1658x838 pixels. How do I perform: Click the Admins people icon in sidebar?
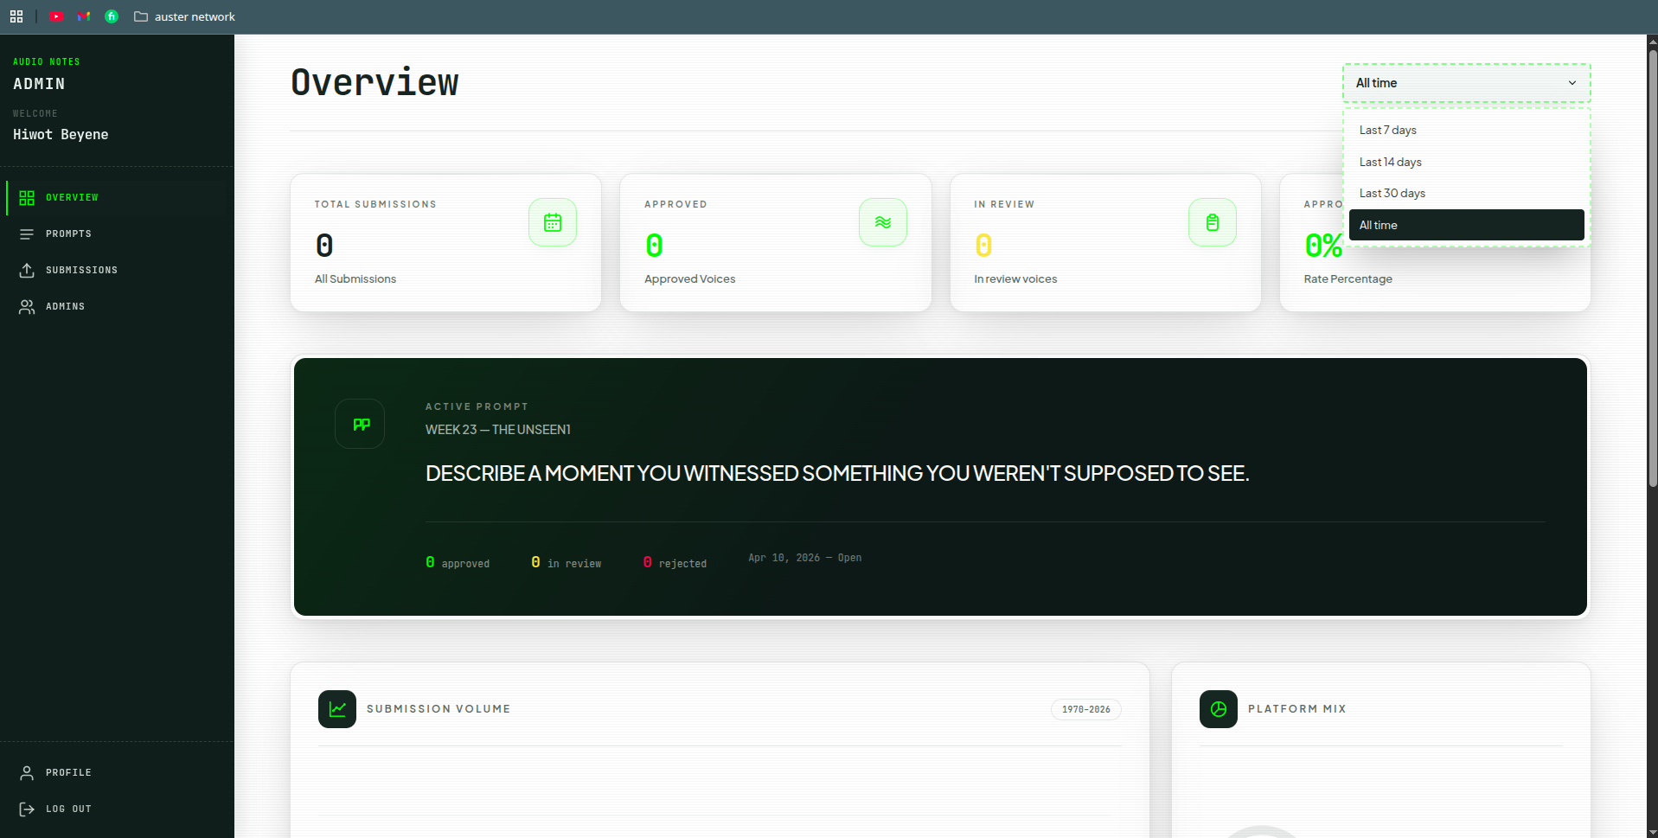(27, 307)
